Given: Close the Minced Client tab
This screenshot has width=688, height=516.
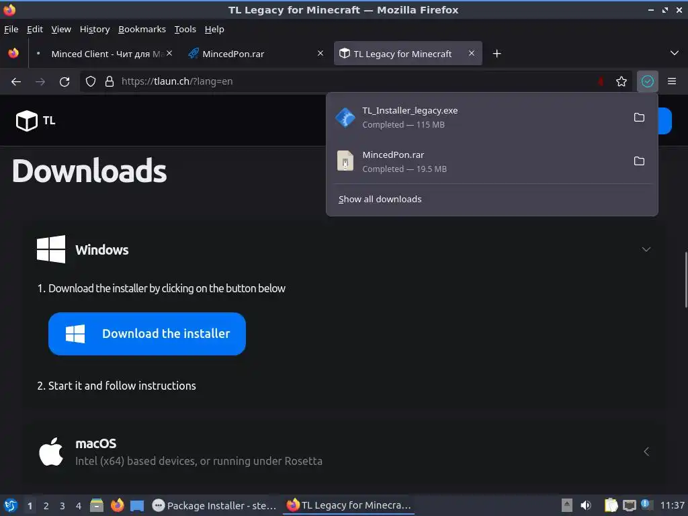Looking at the screenshot, I should pyautogui.click(x=169, y=53).
